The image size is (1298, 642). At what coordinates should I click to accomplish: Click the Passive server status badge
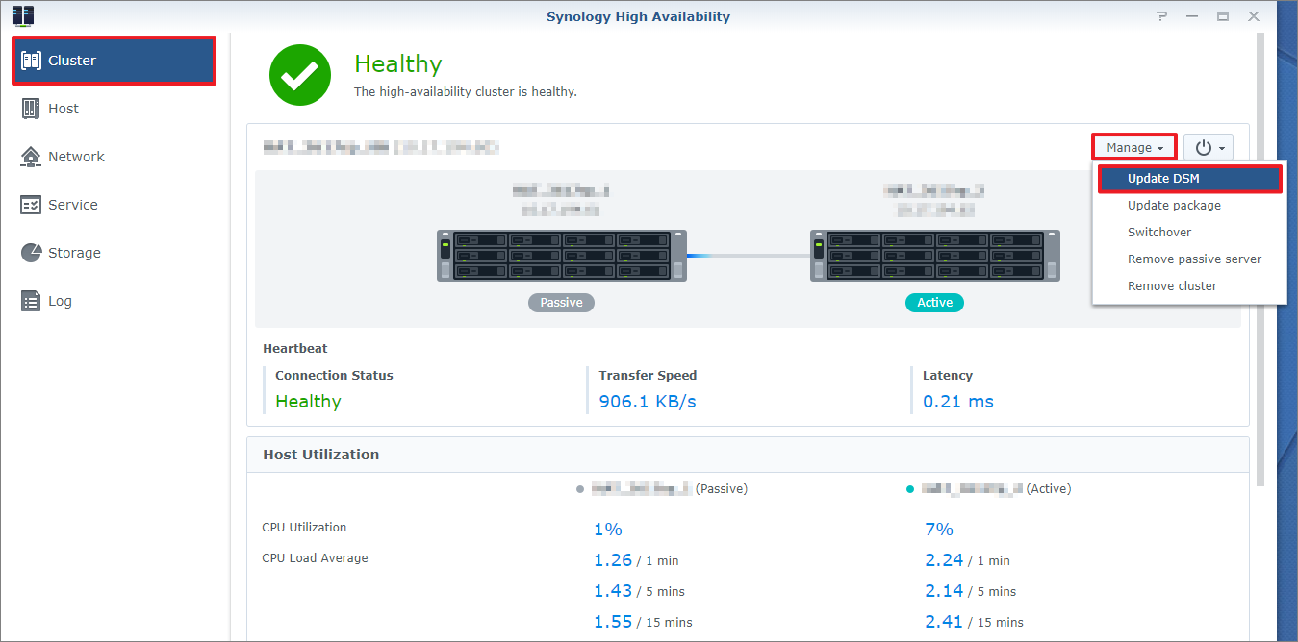[561, 303]
